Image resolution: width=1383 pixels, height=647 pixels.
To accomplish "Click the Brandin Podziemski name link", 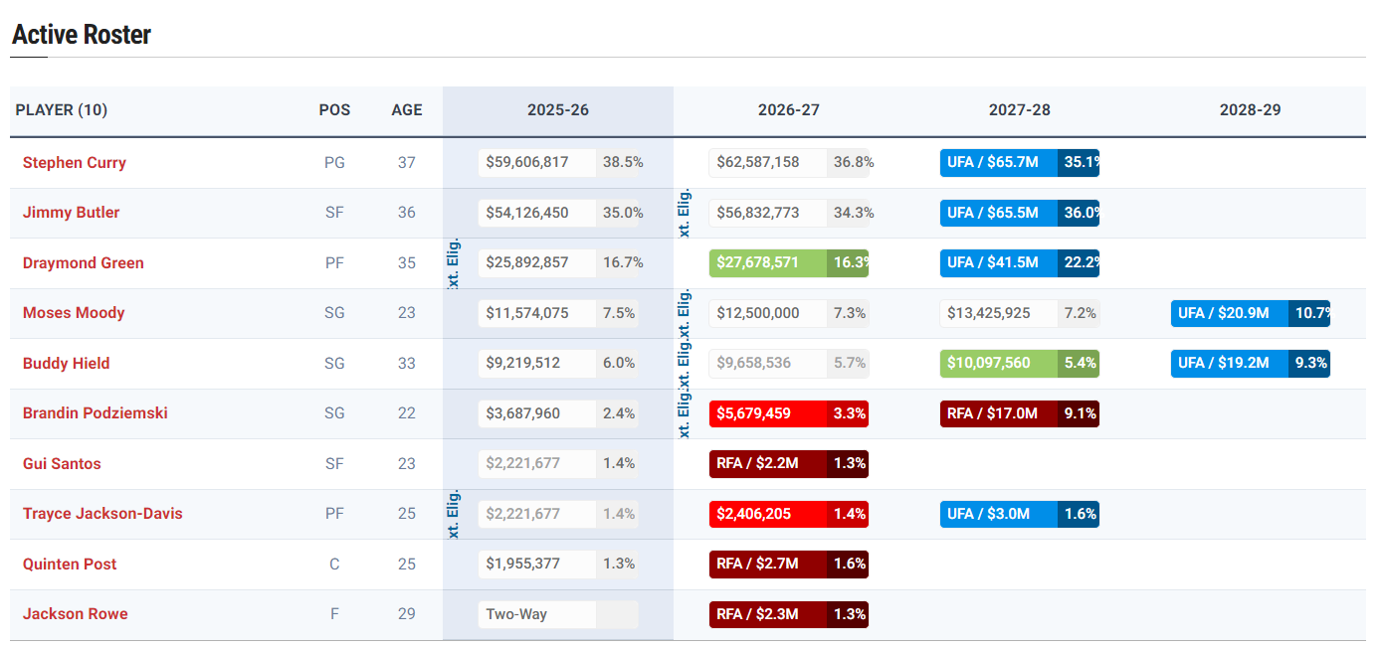I will (96, 413).
